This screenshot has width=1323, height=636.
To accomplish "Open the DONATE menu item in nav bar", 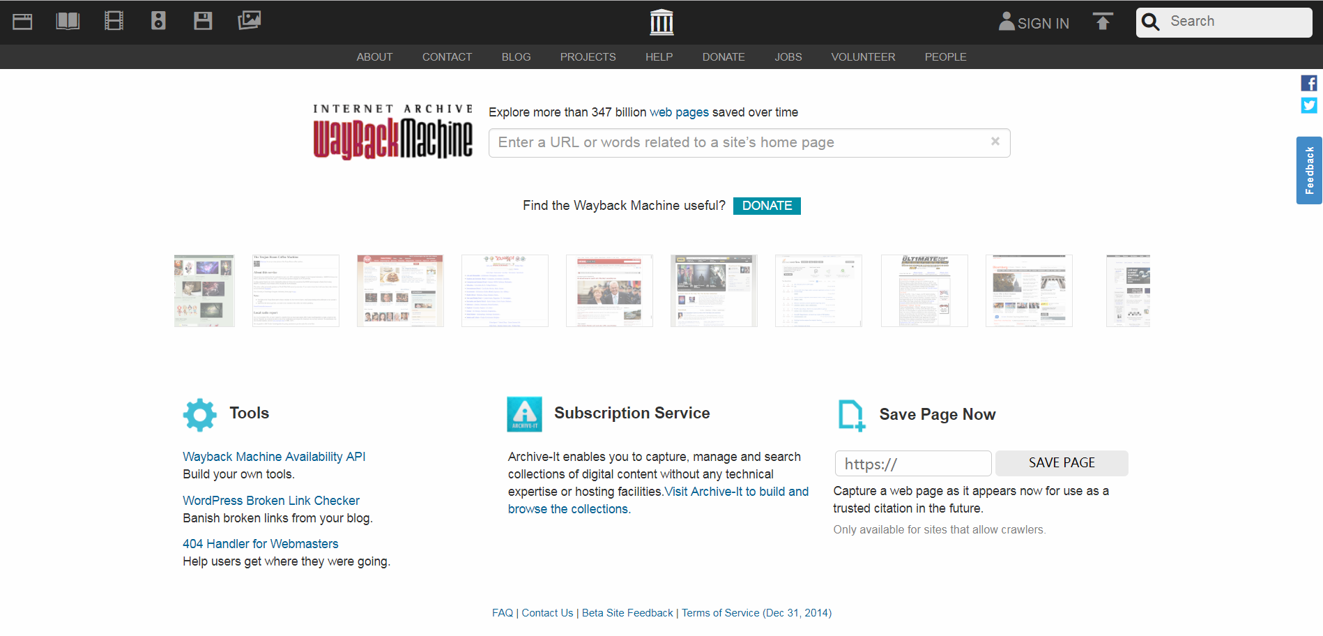I will click(x=724, y=57).
